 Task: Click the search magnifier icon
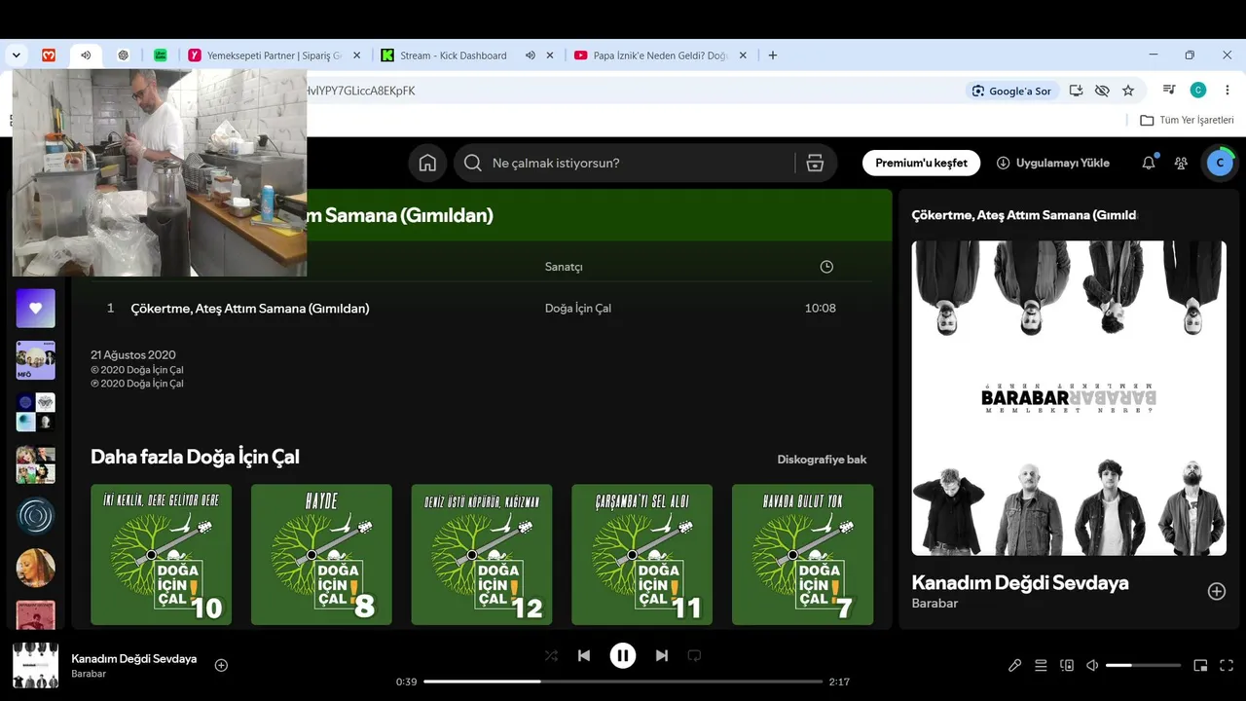coord(473,163)
